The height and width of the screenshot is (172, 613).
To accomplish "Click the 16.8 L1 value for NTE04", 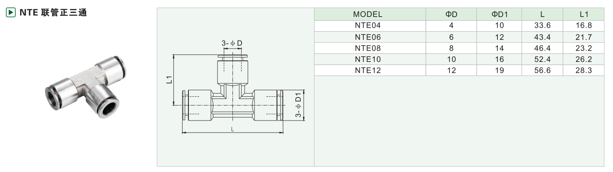I will pos(583,25).
